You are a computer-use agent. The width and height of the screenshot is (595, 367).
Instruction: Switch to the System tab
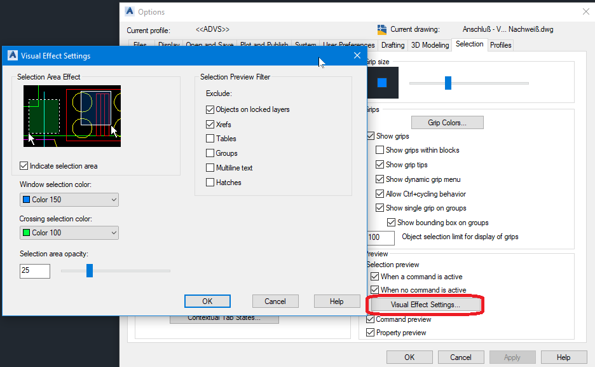coord(306,45)
